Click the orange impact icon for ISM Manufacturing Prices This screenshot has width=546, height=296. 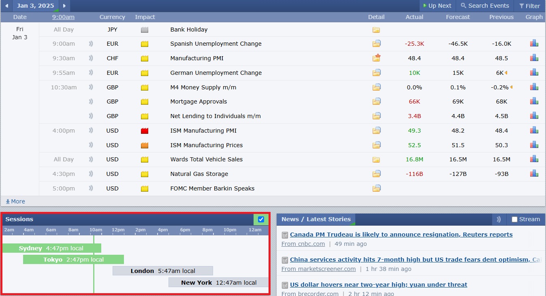point(145,145)
